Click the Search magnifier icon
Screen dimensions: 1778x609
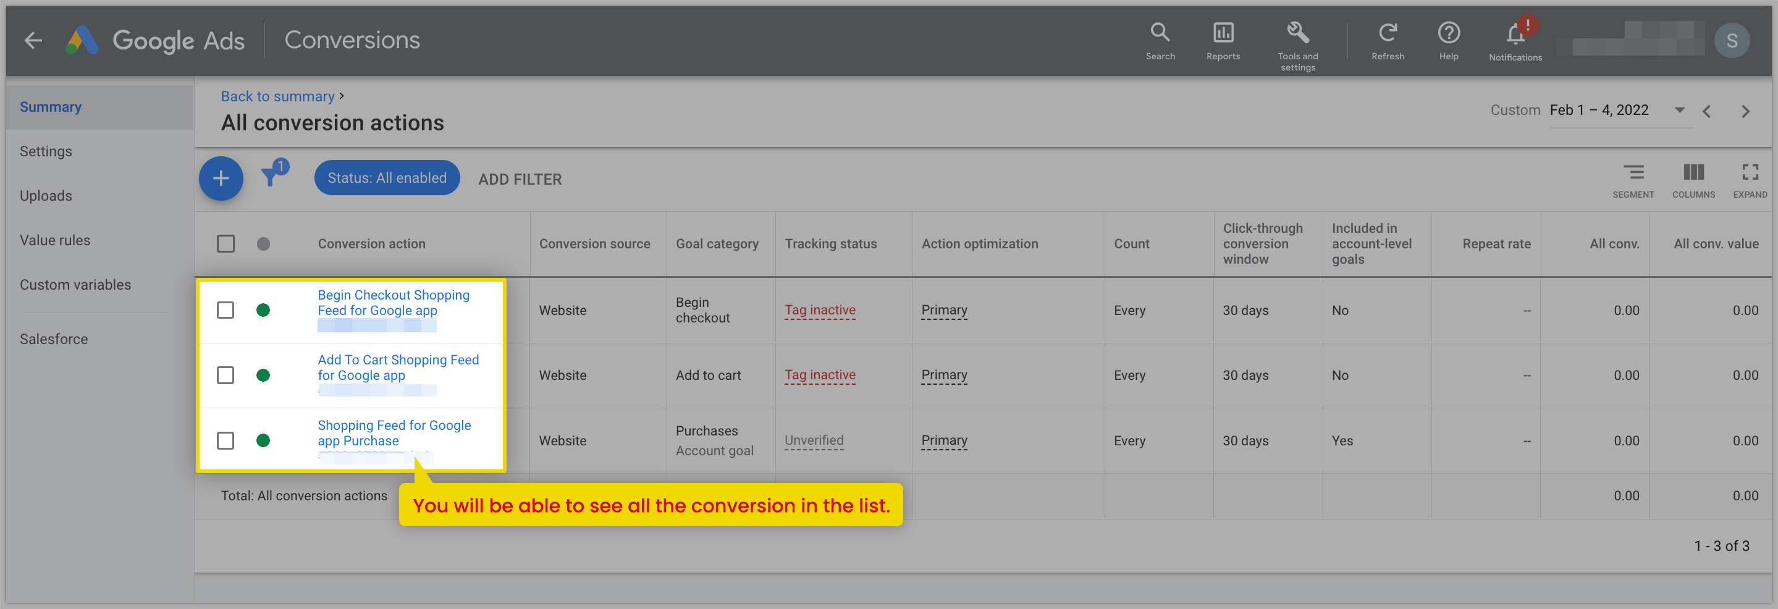1160,32
